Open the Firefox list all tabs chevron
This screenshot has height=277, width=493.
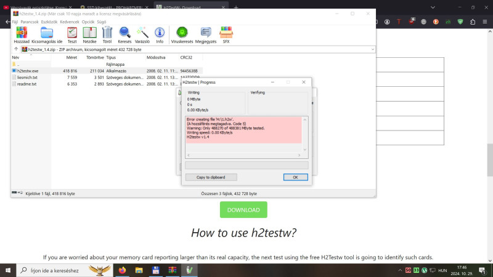[433, 7]
